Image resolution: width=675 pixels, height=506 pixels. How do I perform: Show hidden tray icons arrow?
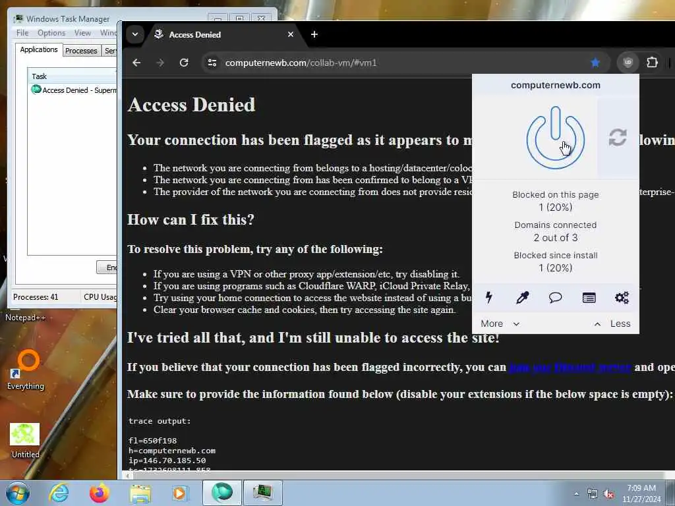576,493
